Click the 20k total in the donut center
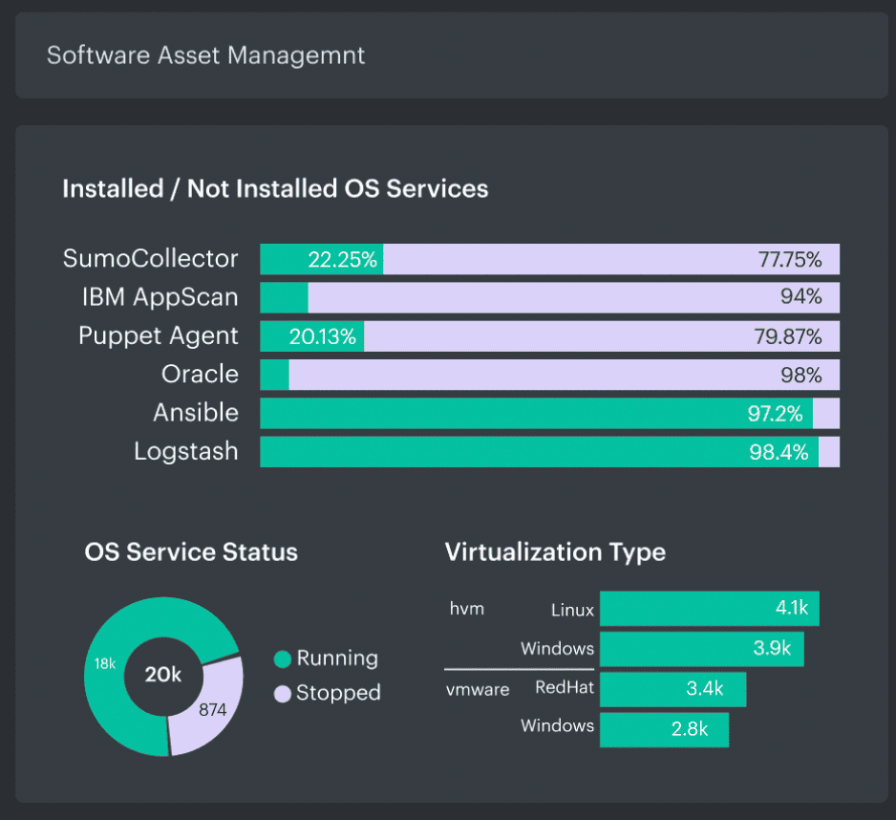Viewport: 896px width, 820px height. click(163, 675)
